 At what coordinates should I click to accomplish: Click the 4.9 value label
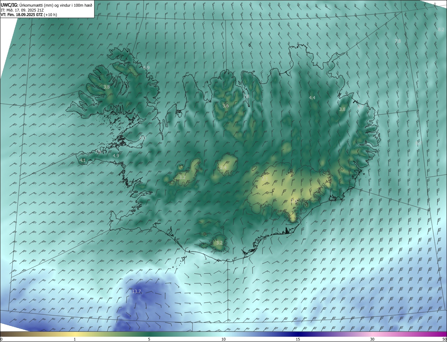coord(116,156)
